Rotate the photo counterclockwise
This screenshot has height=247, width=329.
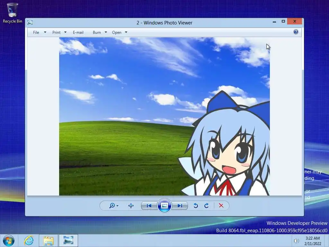pos(196,206)
